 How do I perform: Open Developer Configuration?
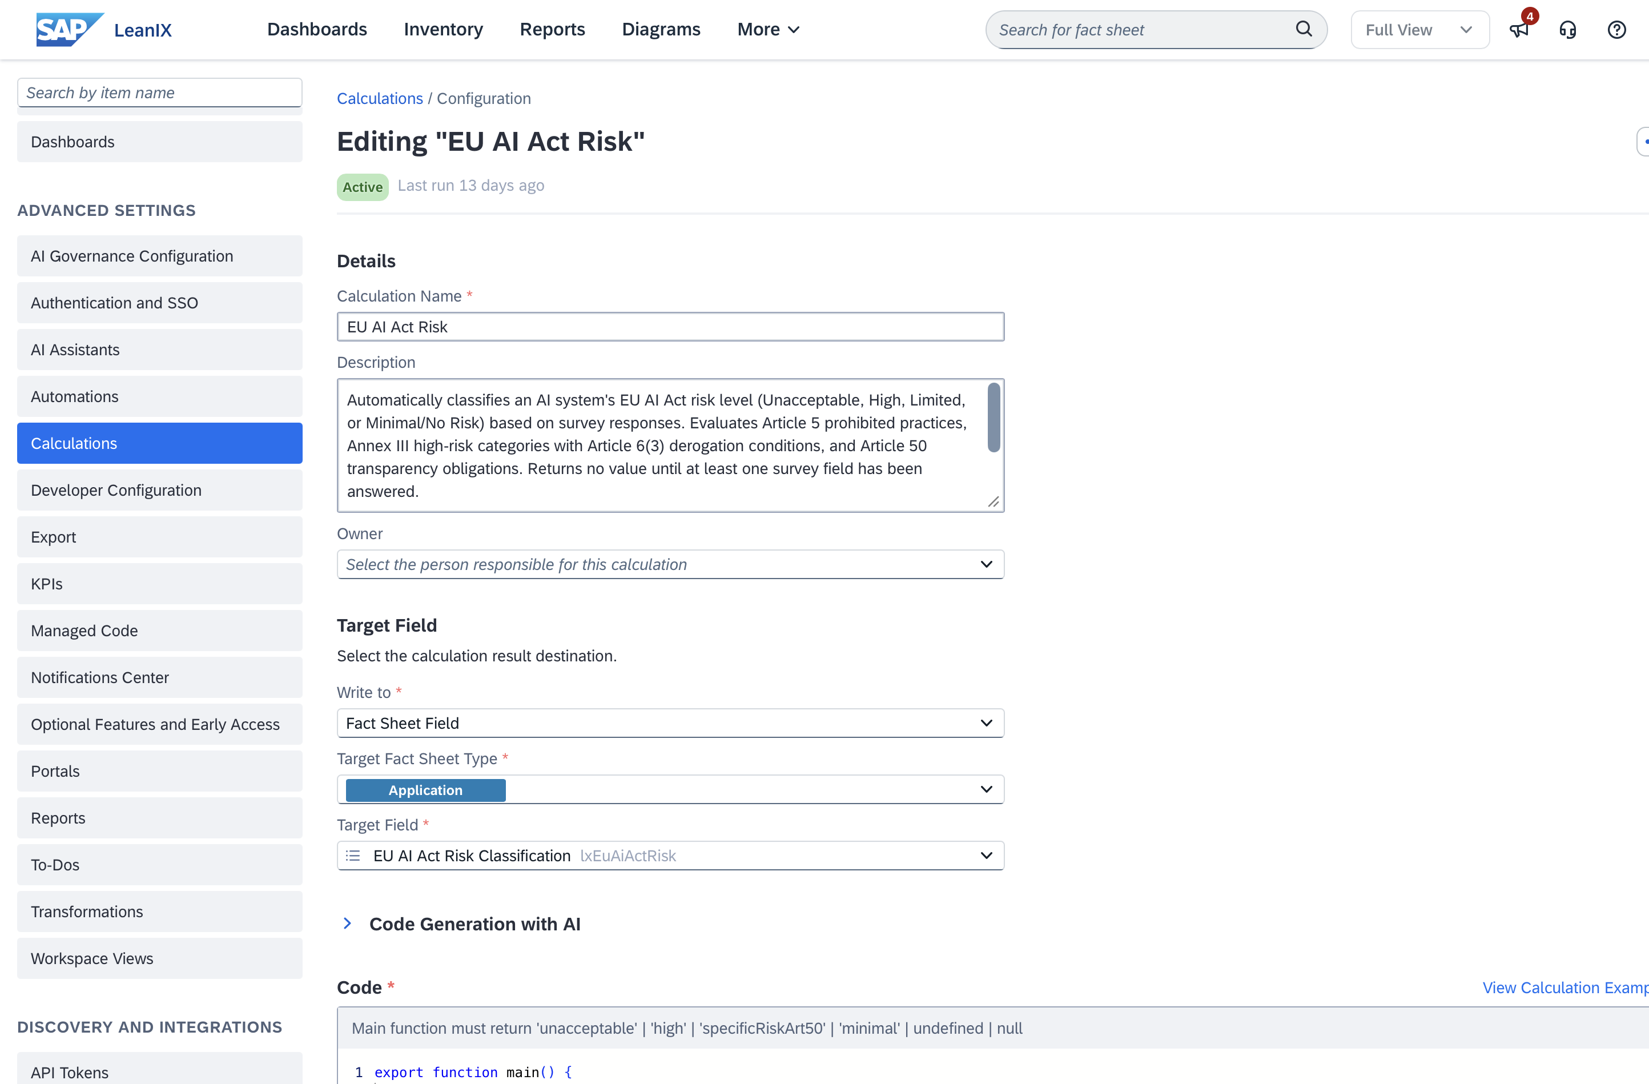(160, 490)
